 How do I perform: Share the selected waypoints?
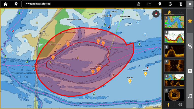click(x=139, y=4)
